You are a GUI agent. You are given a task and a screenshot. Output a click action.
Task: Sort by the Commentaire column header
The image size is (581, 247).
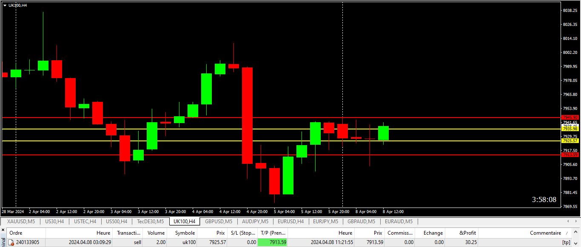525,233
